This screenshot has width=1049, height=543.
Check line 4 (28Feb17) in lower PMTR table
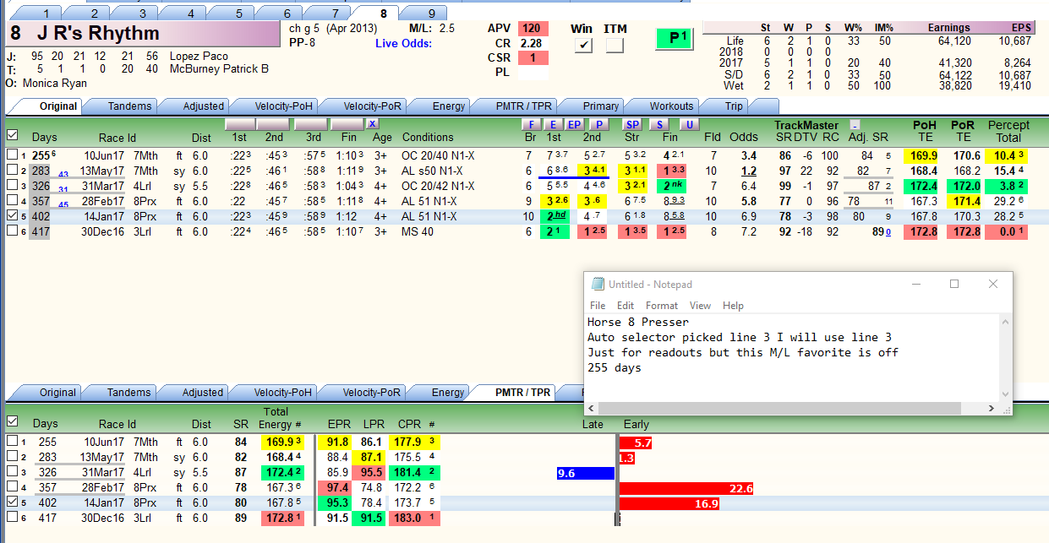tap(12, 487)
